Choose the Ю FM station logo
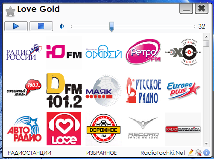The width and height of the screenshot is (214, 159). click(x=64, y=52)
